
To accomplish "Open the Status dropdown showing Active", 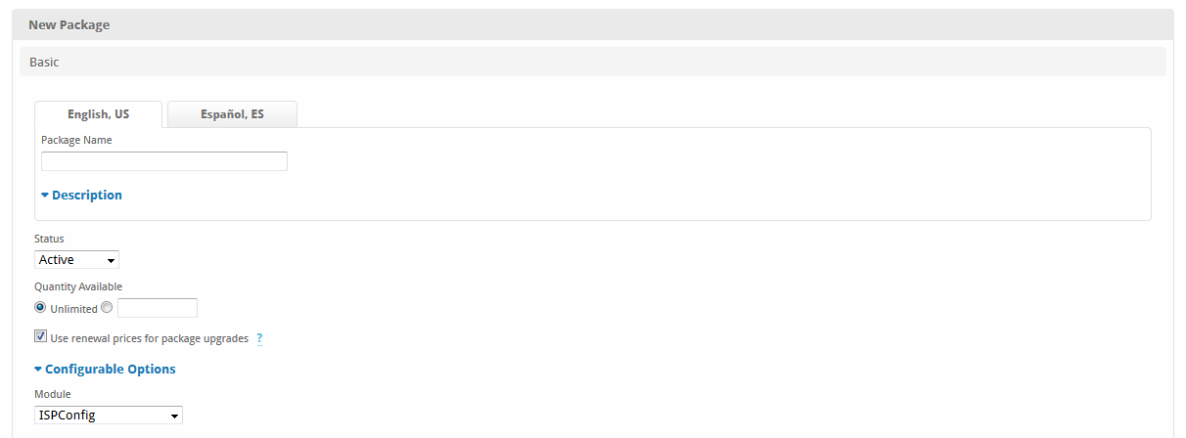I will [76, 260].
